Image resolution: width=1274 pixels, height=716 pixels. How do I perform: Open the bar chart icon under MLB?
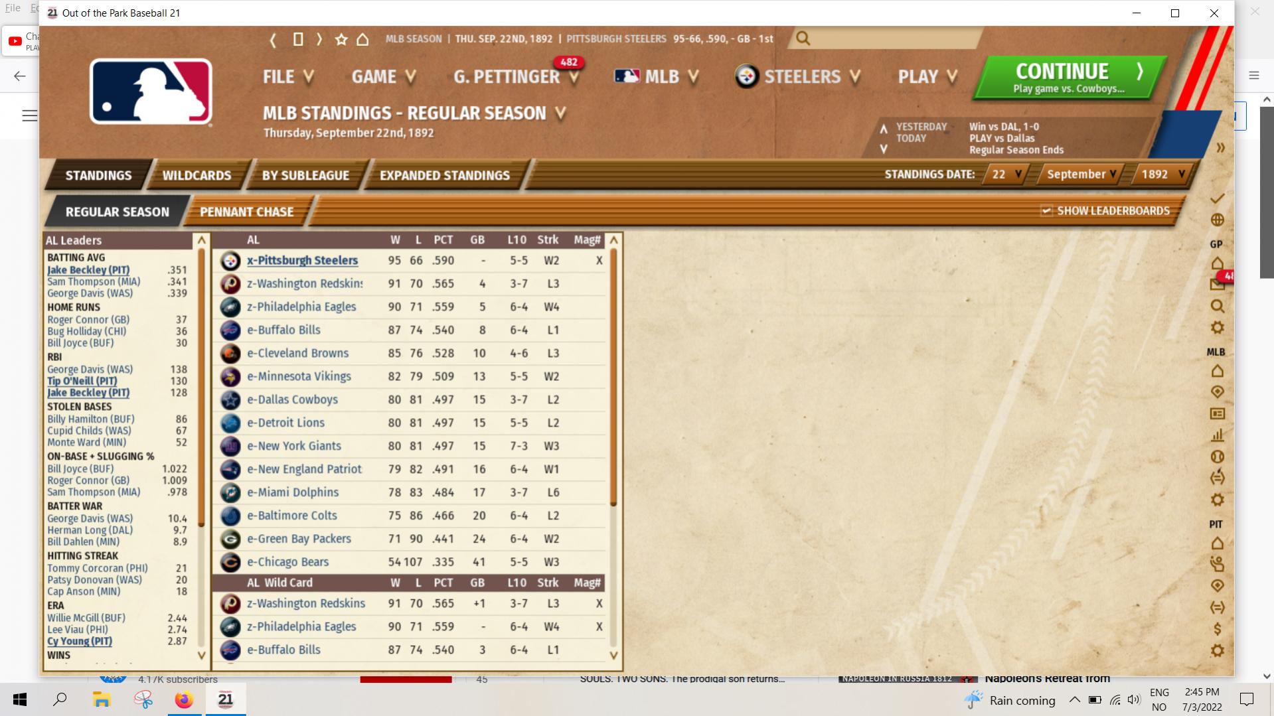click(1217, 435)
